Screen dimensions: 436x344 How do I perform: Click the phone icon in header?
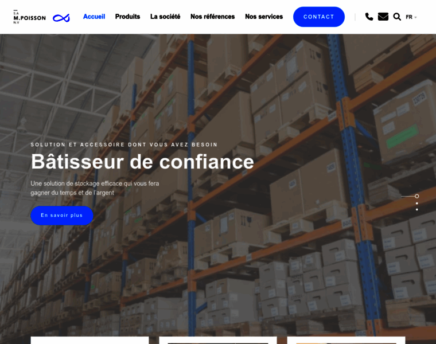(369, 17)
